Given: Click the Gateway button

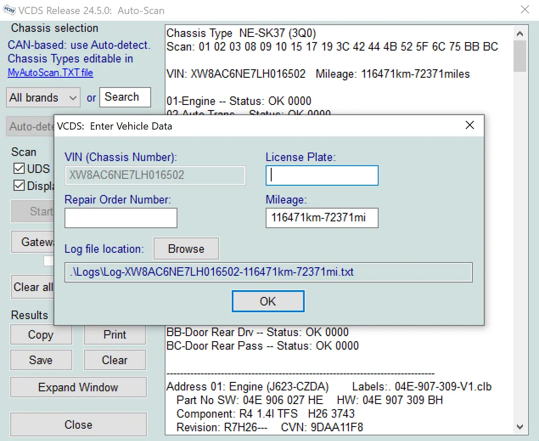Looking at the screenshot, I should (33, 242).
